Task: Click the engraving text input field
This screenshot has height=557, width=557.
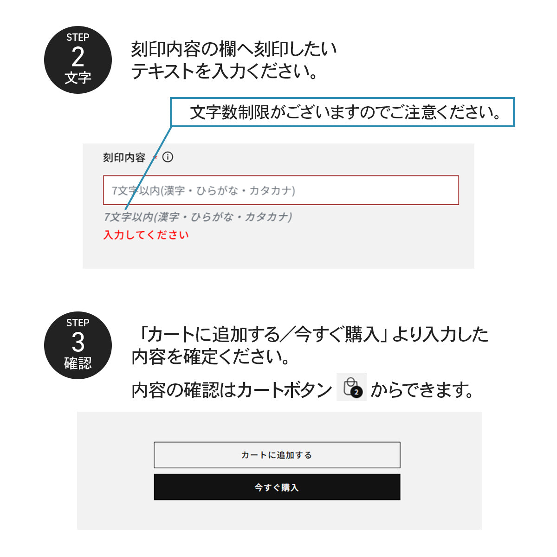Action: pos(281,190)
